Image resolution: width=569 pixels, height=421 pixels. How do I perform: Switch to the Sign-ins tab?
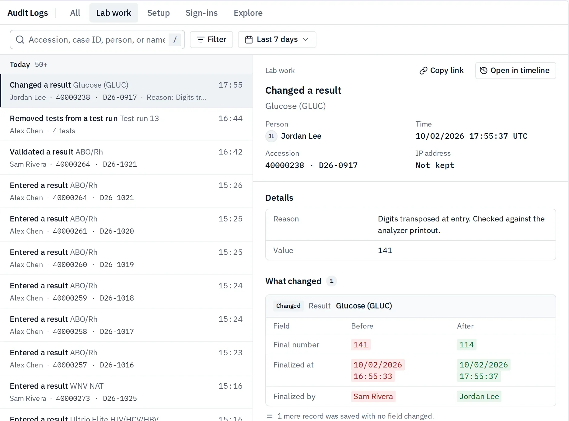[x=201, y=13]
